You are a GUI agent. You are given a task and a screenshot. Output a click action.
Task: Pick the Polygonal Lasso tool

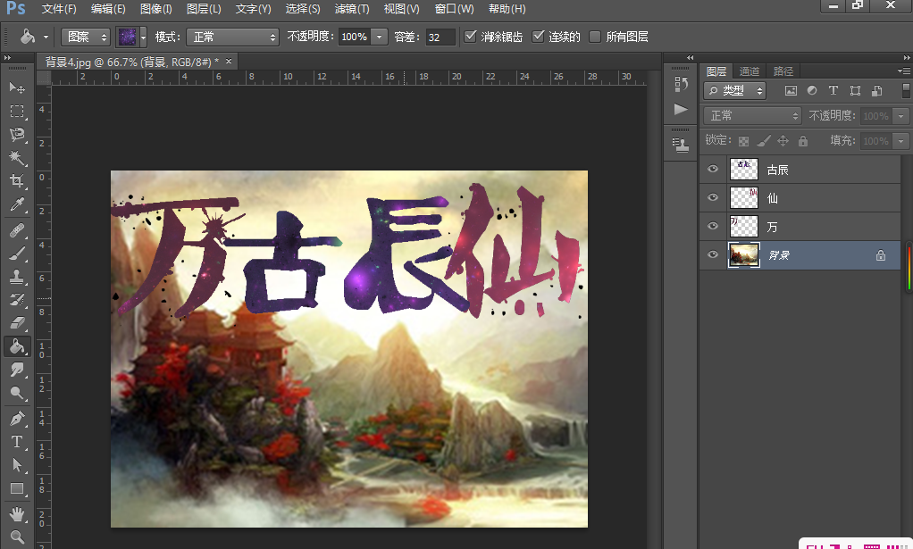(x=17, y=134)
